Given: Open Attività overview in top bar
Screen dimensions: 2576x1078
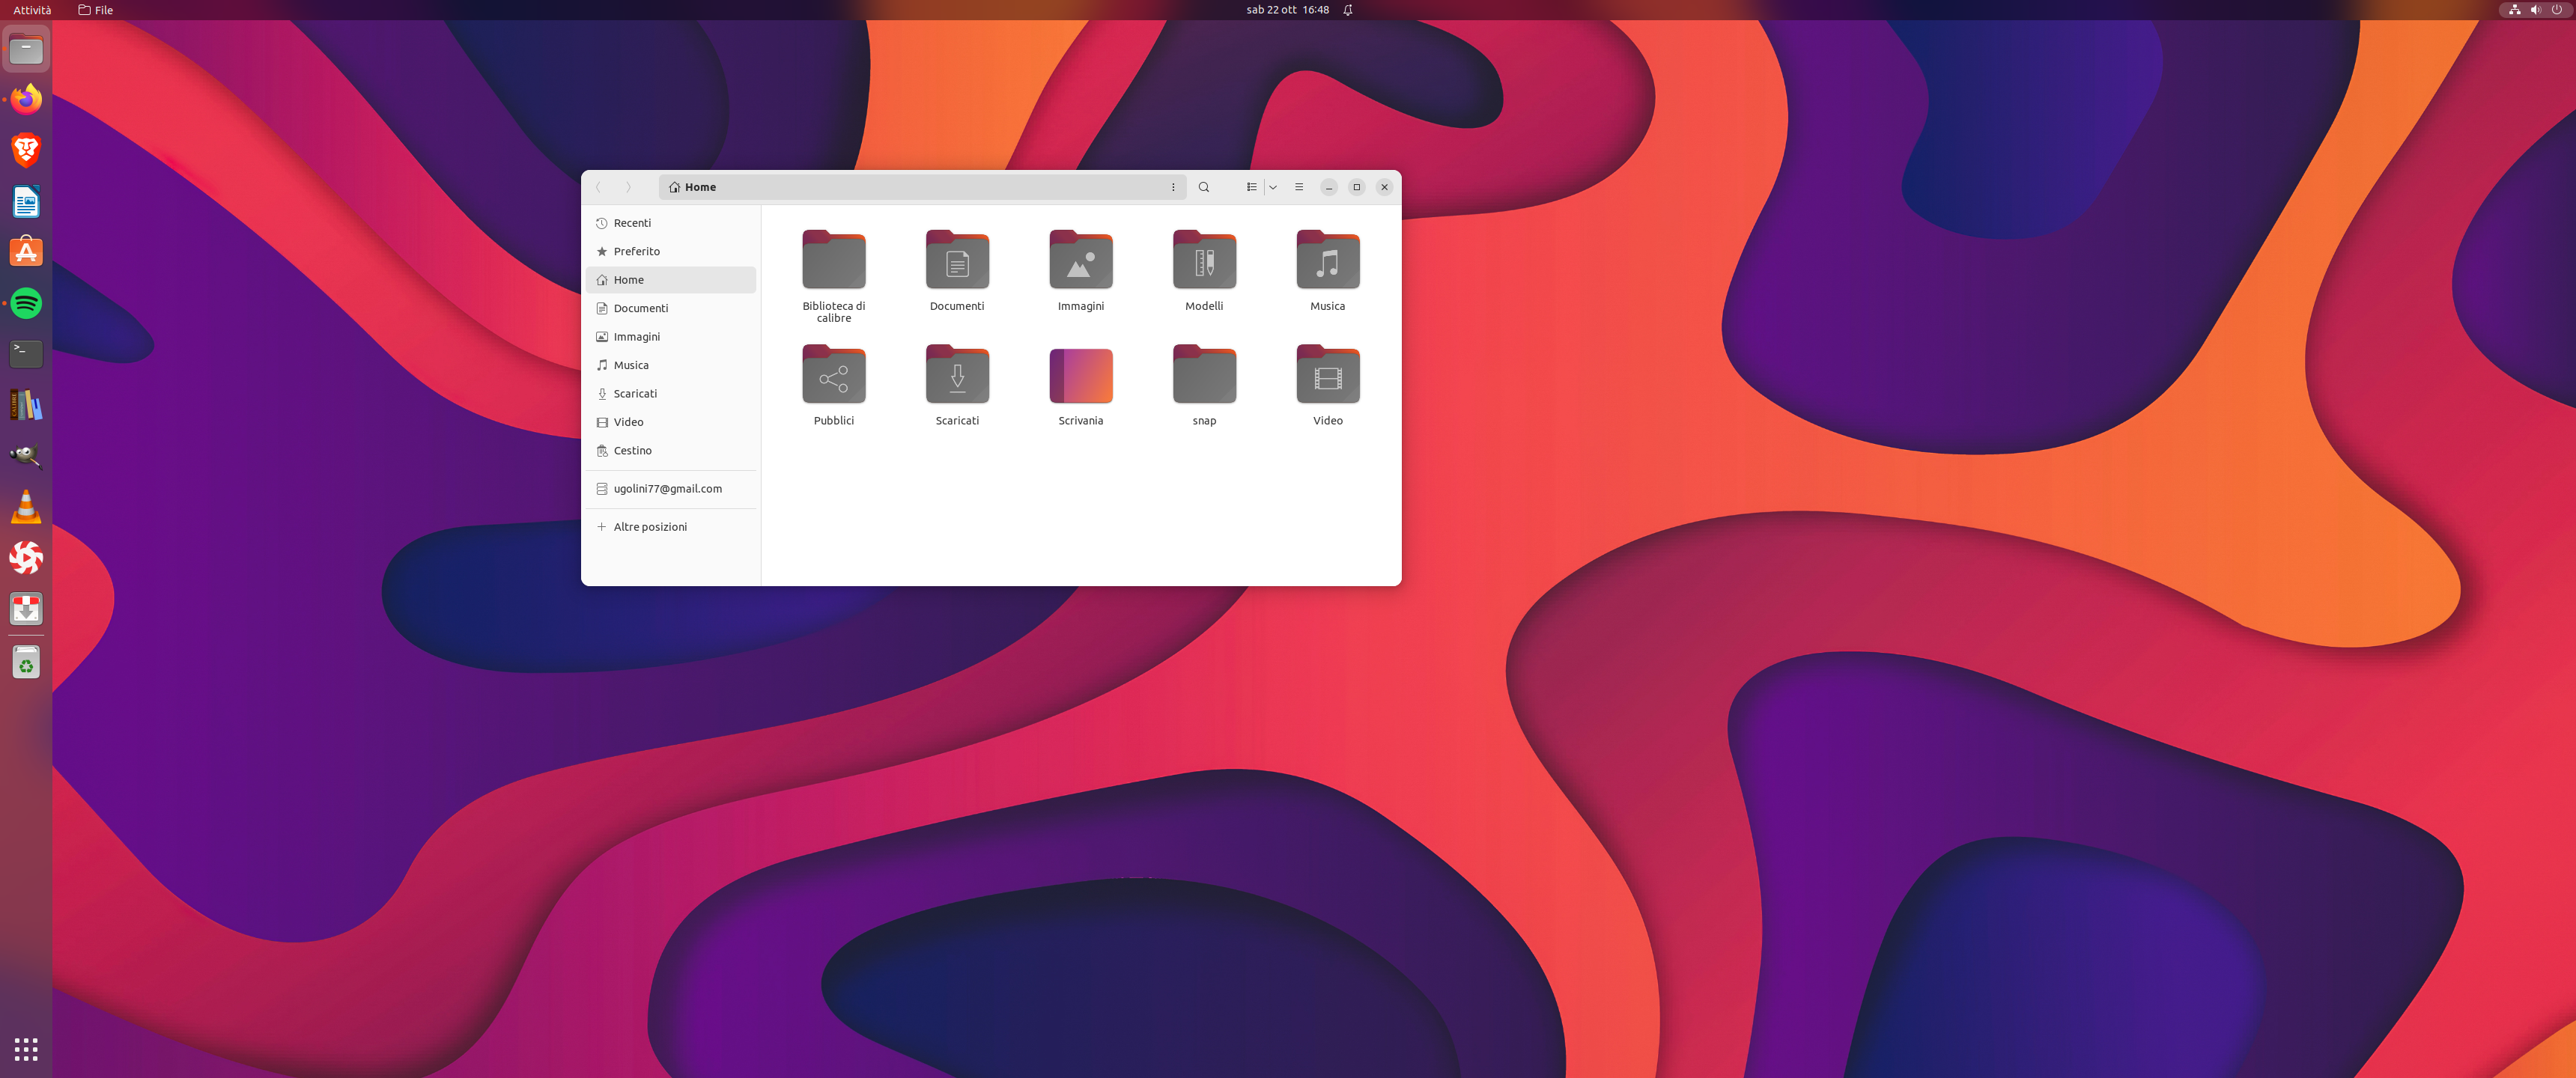Looking at the screenshot, I should pyautogui.click(x=32, y=10).
